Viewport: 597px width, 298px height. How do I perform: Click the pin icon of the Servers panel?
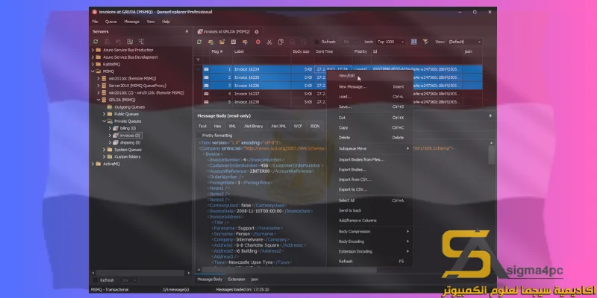point(187,31)
